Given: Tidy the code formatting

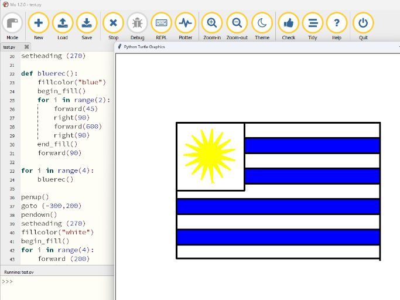Looking at the screenshot, I should (x=313, y=26).
